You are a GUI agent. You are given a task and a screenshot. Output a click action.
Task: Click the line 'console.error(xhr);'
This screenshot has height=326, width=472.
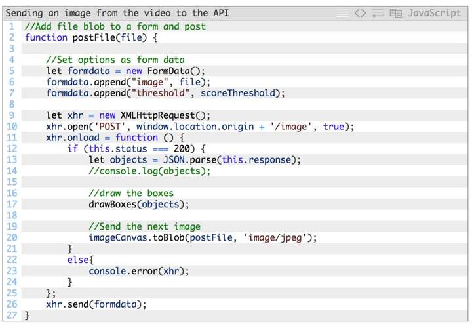(x=139, y=271)
